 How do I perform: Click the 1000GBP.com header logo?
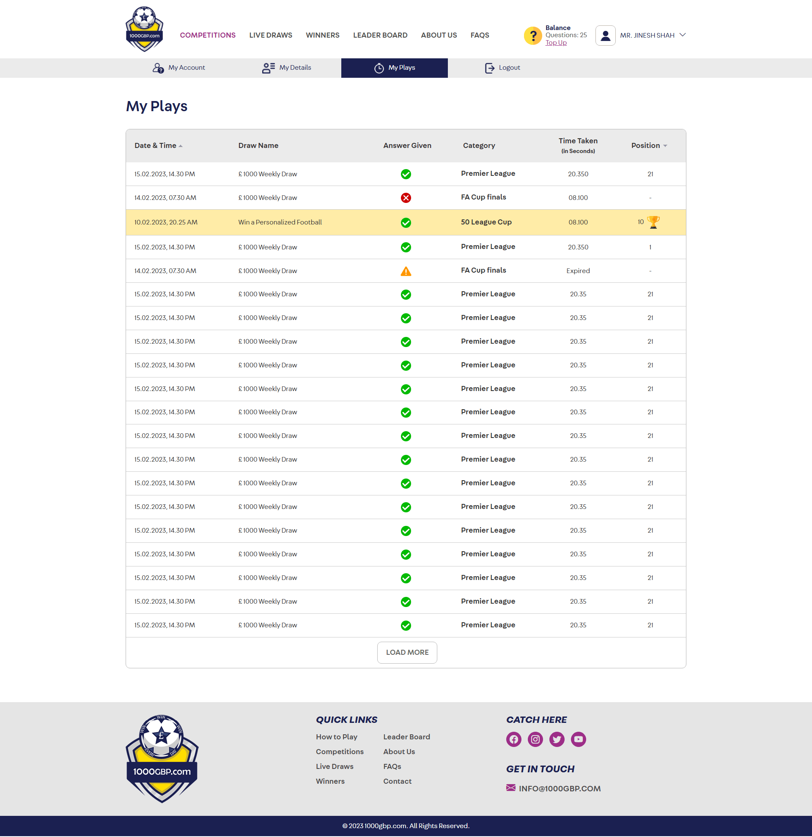(144, 29)
